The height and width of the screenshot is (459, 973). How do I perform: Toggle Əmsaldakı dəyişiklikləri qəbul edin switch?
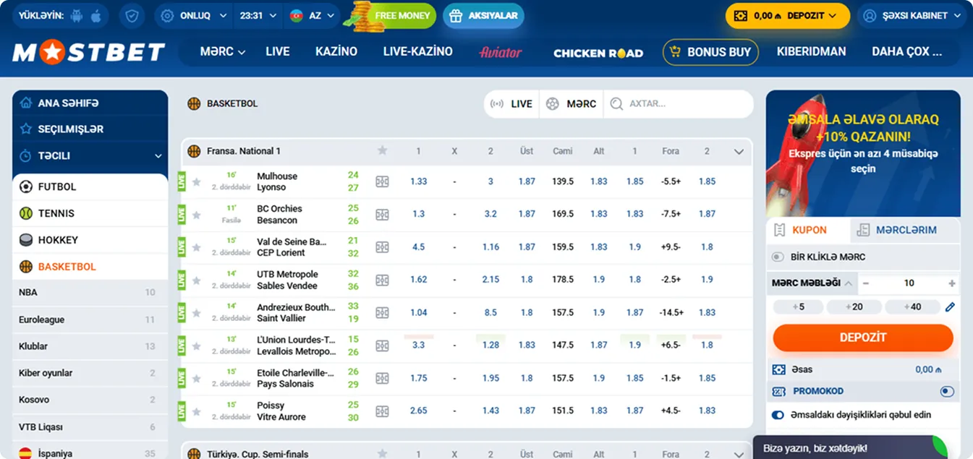click(x=778, y=415)
